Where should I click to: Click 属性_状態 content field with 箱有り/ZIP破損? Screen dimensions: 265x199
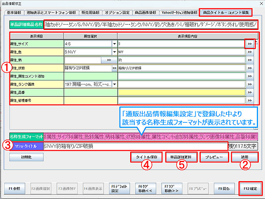pyautogui.click(x=182, y=68)
